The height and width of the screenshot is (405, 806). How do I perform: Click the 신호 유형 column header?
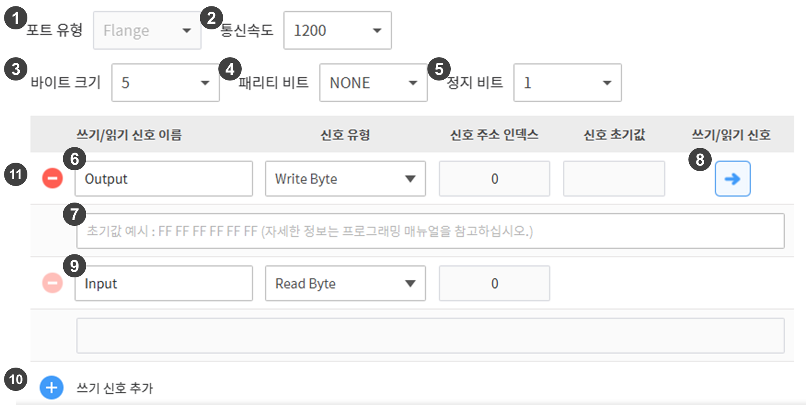pyautogui.click(x=345, y=134)
